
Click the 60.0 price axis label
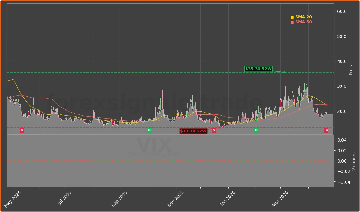tap(342, 11)
